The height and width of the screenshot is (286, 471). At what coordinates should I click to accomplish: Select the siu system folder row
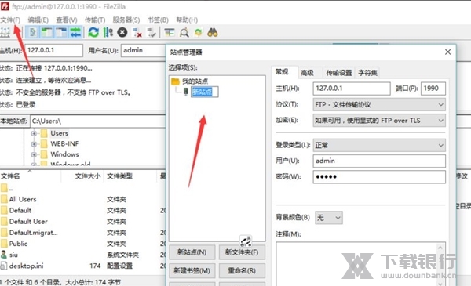point(82,255)
